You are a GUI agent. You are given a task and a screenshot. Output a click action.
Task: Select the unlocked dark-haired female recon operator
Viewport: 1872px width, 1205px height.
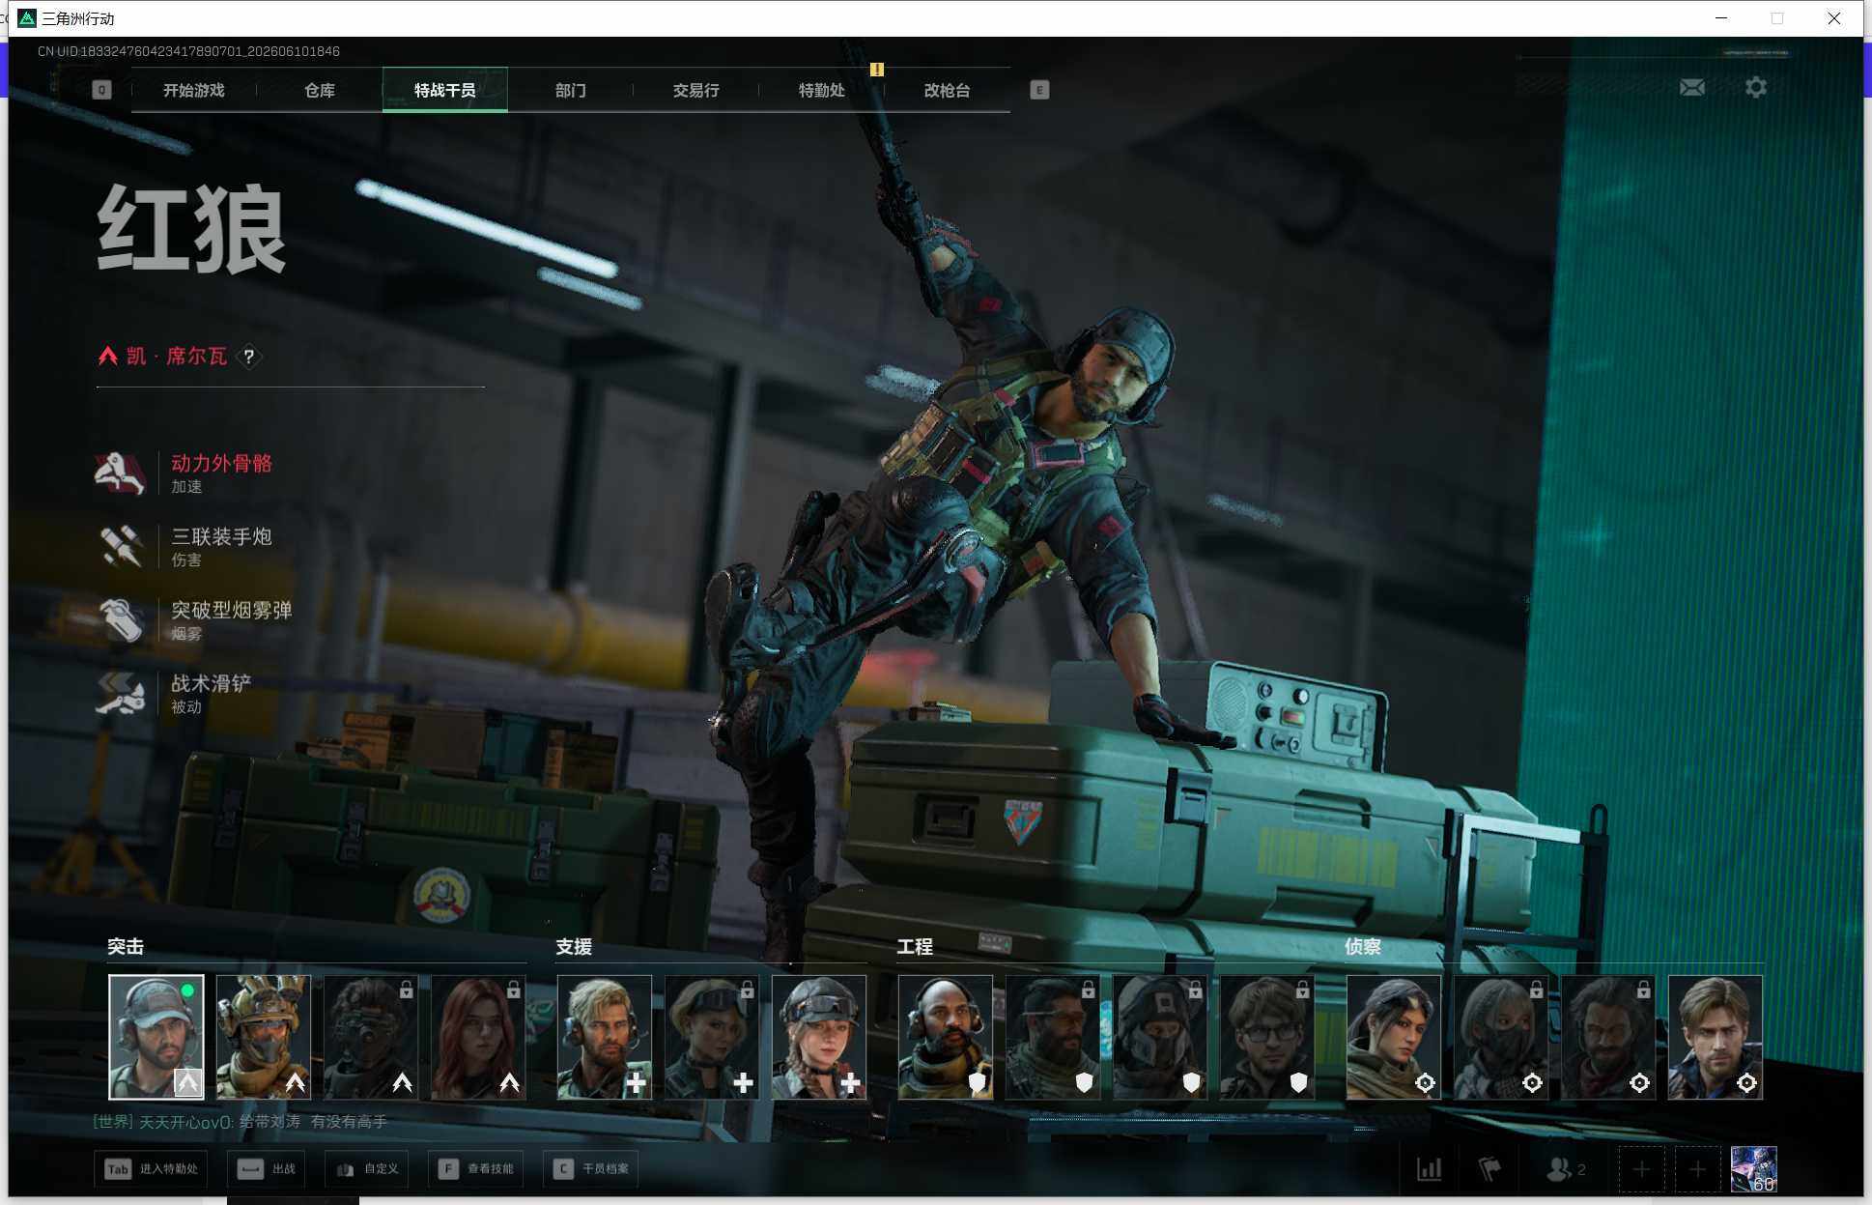click(x=1394, y=1037)
